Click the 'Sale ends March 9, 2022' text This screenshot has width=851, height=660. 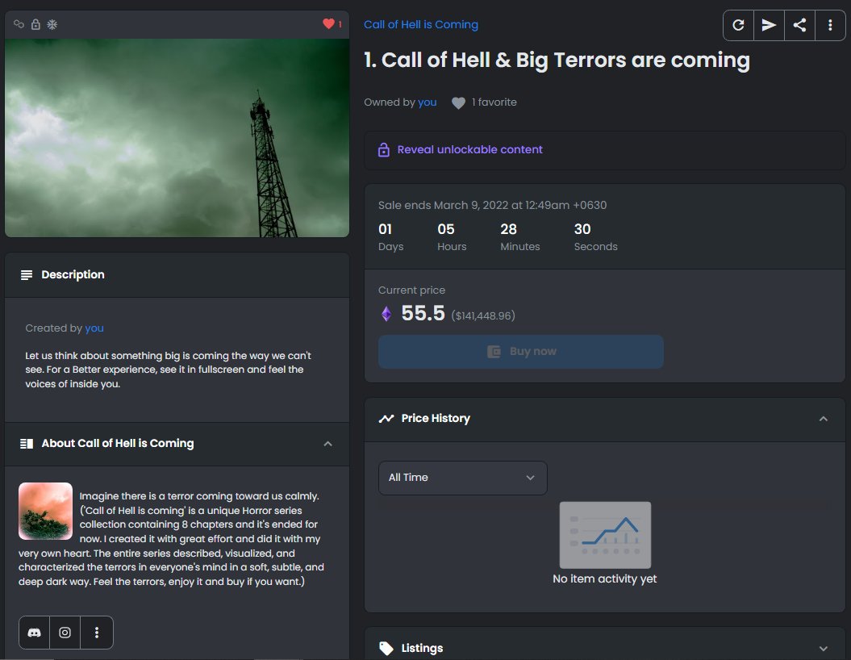pos(492,205)
